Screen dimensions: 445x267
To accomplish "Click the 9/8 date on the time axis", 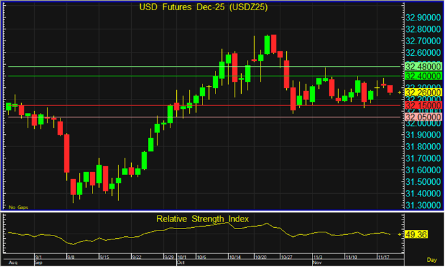I will coord(69,256).
